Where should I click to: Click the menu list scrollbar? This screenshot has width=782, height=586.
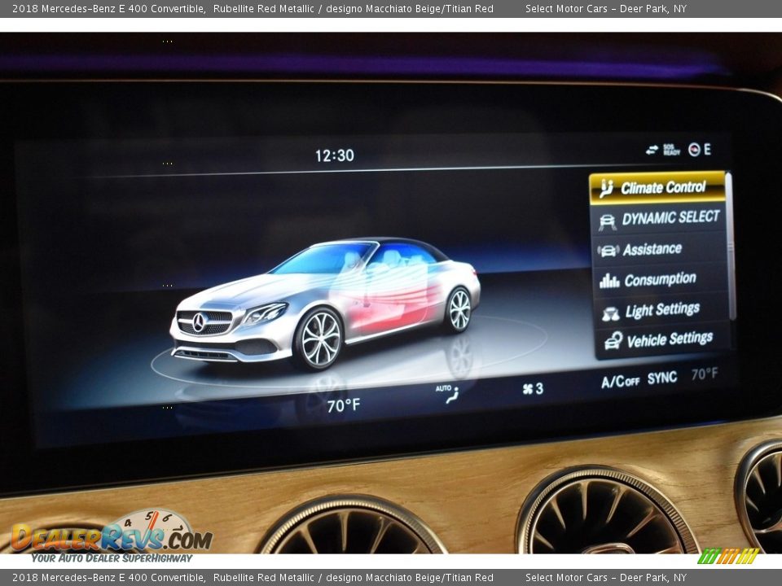[730, 247]
